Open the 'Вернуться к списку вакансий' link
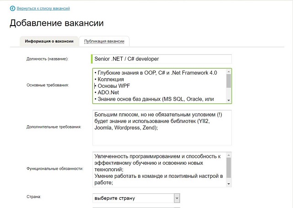Viewport: 293px width, 208px height. (x=43, y=8)
